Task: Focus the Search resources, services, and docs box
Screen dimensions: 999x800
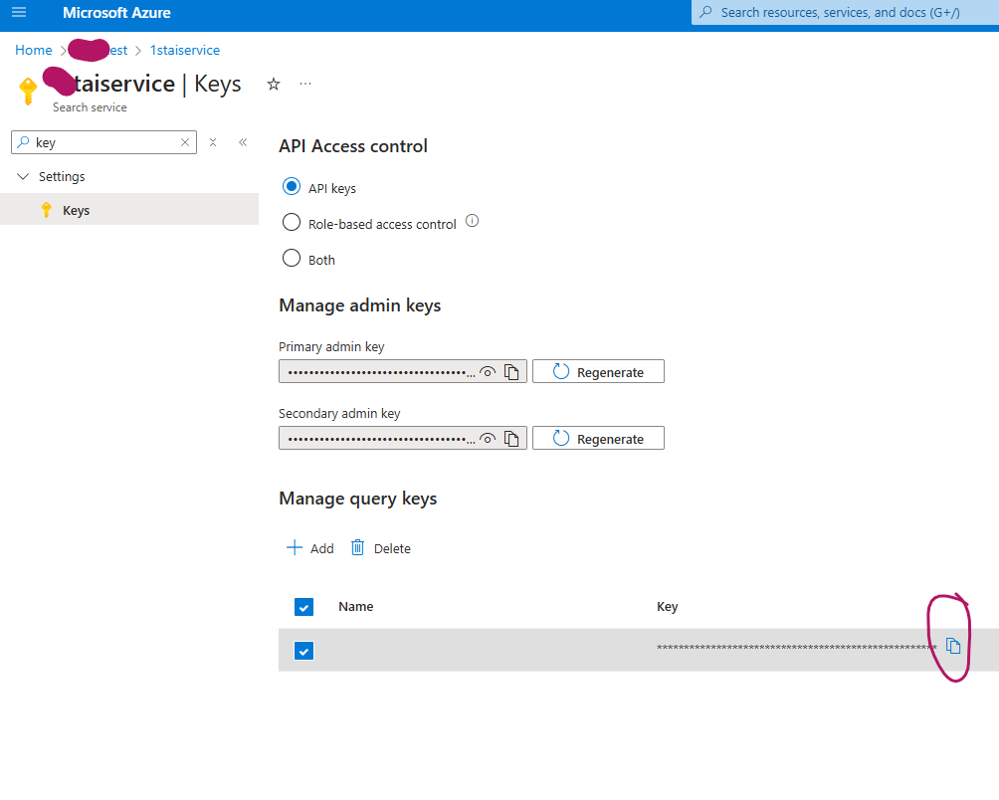Action: point(845,13)
